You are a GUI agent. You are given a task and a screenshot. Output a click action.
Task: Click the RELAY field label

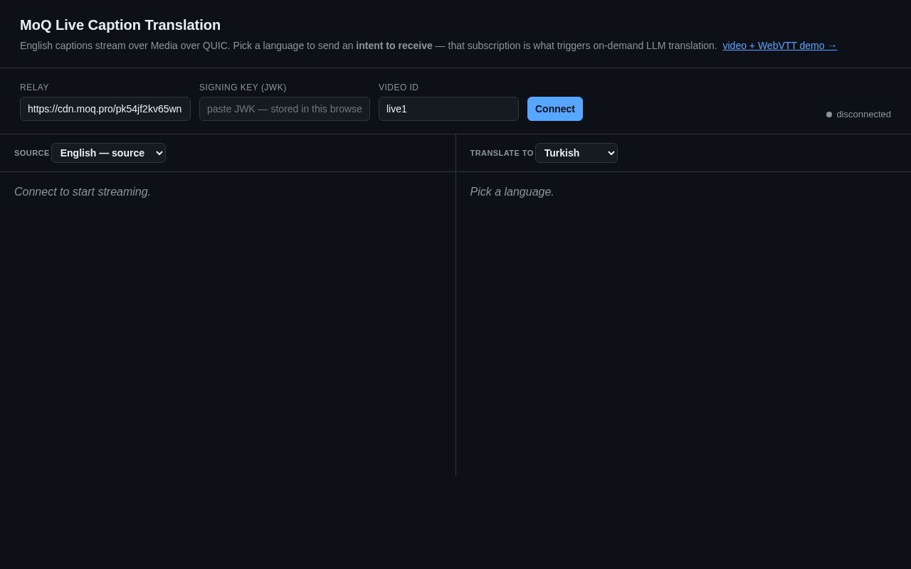click(x=34, y=87)
